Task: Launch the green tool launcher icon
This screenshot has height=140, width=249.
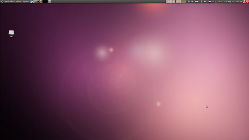Action: [34, 2]
